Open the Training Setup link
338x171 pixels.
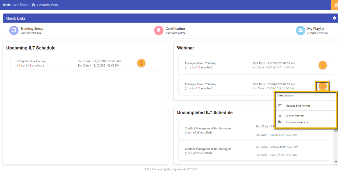coord(32,29)
